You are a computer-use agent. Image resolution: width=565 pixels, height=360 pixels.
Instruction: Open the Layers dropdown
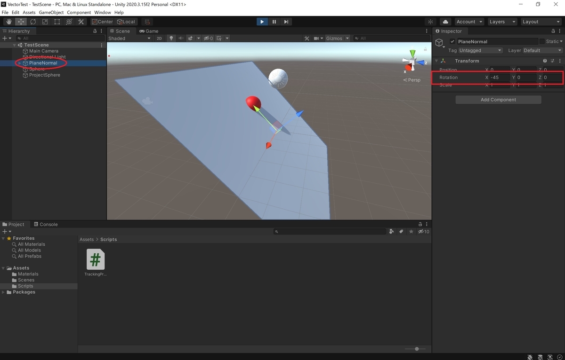501,22
